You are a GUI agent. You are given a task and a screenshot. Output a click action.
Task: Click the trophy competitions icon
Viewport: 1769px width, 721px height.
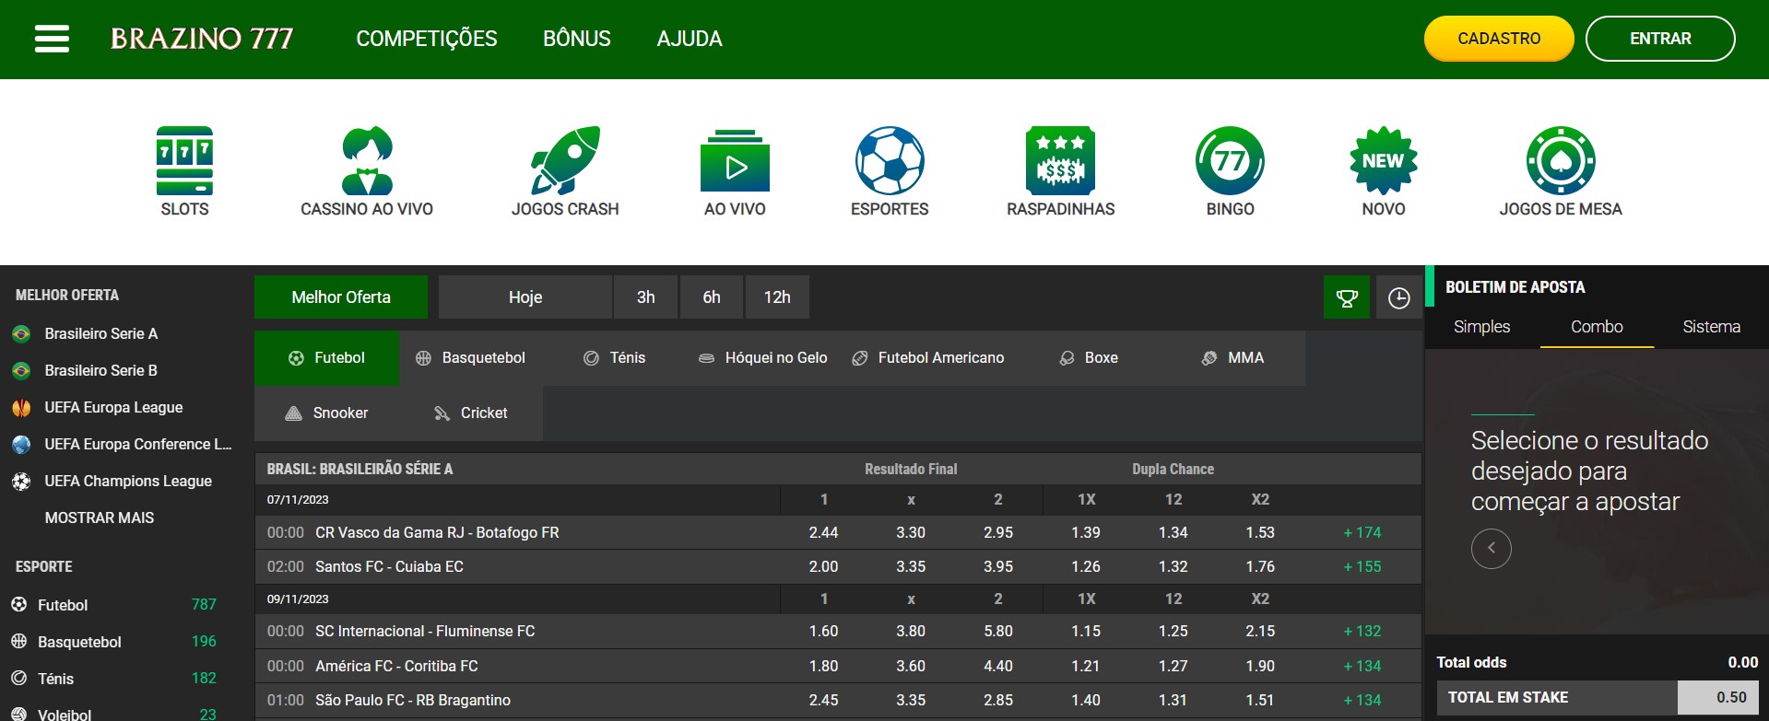(1347, 297)
